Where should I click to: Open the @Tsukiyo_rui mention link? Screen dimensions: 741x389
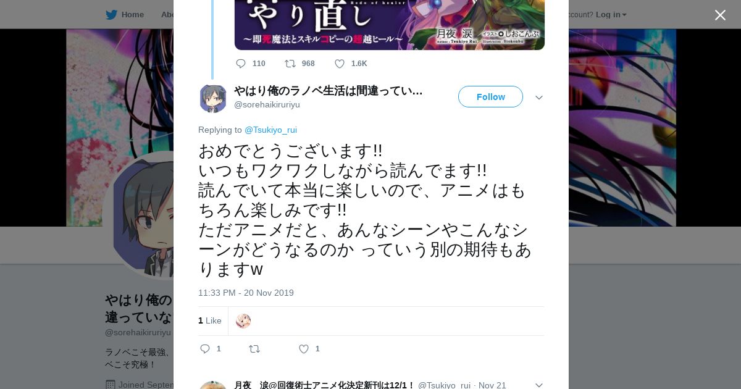[x=270, y=130]
